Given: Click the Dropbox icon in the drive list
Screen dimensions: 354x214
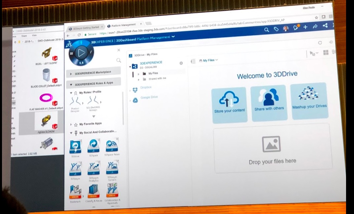Looking at the screenshot, I should click(135, 90).
